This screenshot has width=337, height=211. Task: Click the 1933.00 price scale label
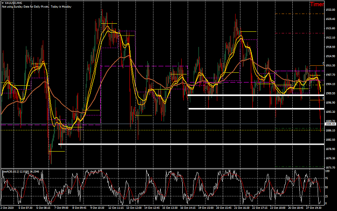(x=331, y=10)
